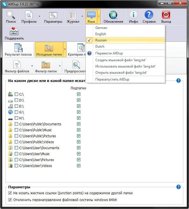Select German in language menu
This screenshot has width=189, height=209.
(125, 28)
